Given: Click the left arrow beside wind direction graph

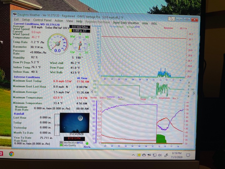Looking at the screenshot, I should point(92,92).
